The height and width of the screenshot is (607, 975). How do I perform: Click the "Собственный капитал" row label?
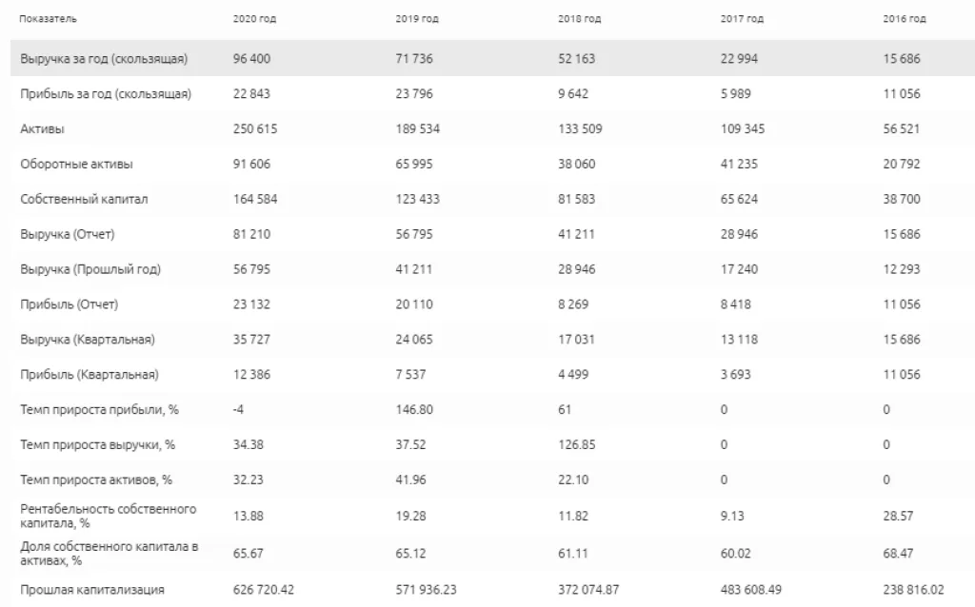pyautogui.click(x=84, y=199)
